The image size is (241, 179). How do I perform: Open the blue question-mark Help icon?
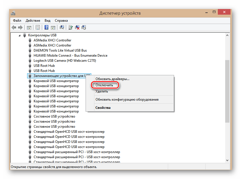[46, 27]
